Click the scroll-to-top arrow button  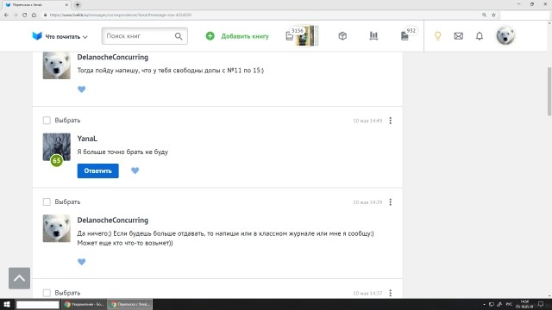(19, 278)
